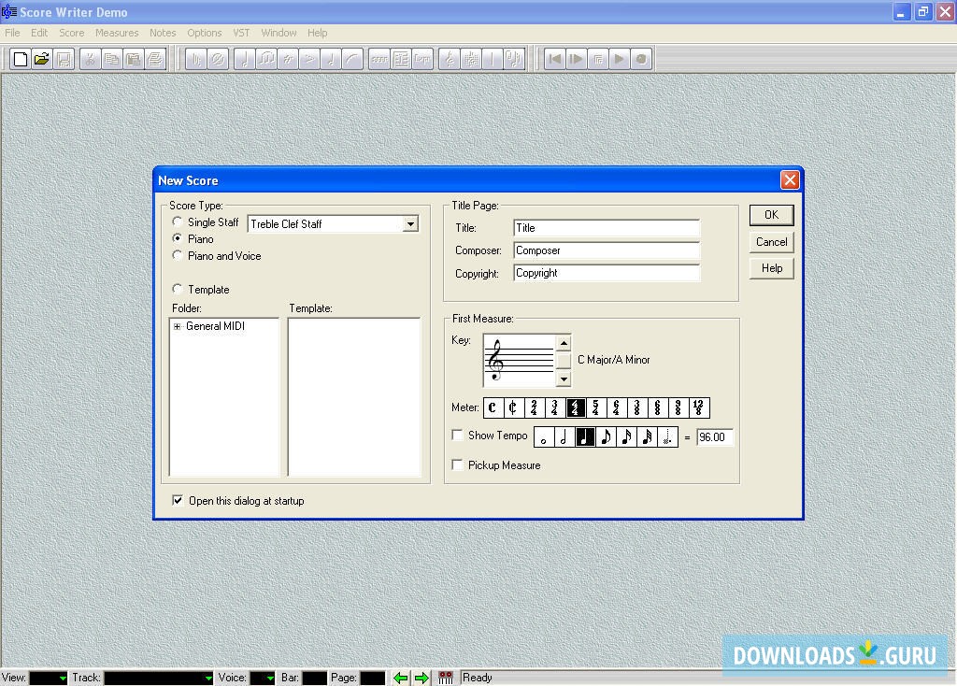This screenshot has height=686, width=957.
Task: Uncheck Open this dialog at startup
Action: click(178, 500)
